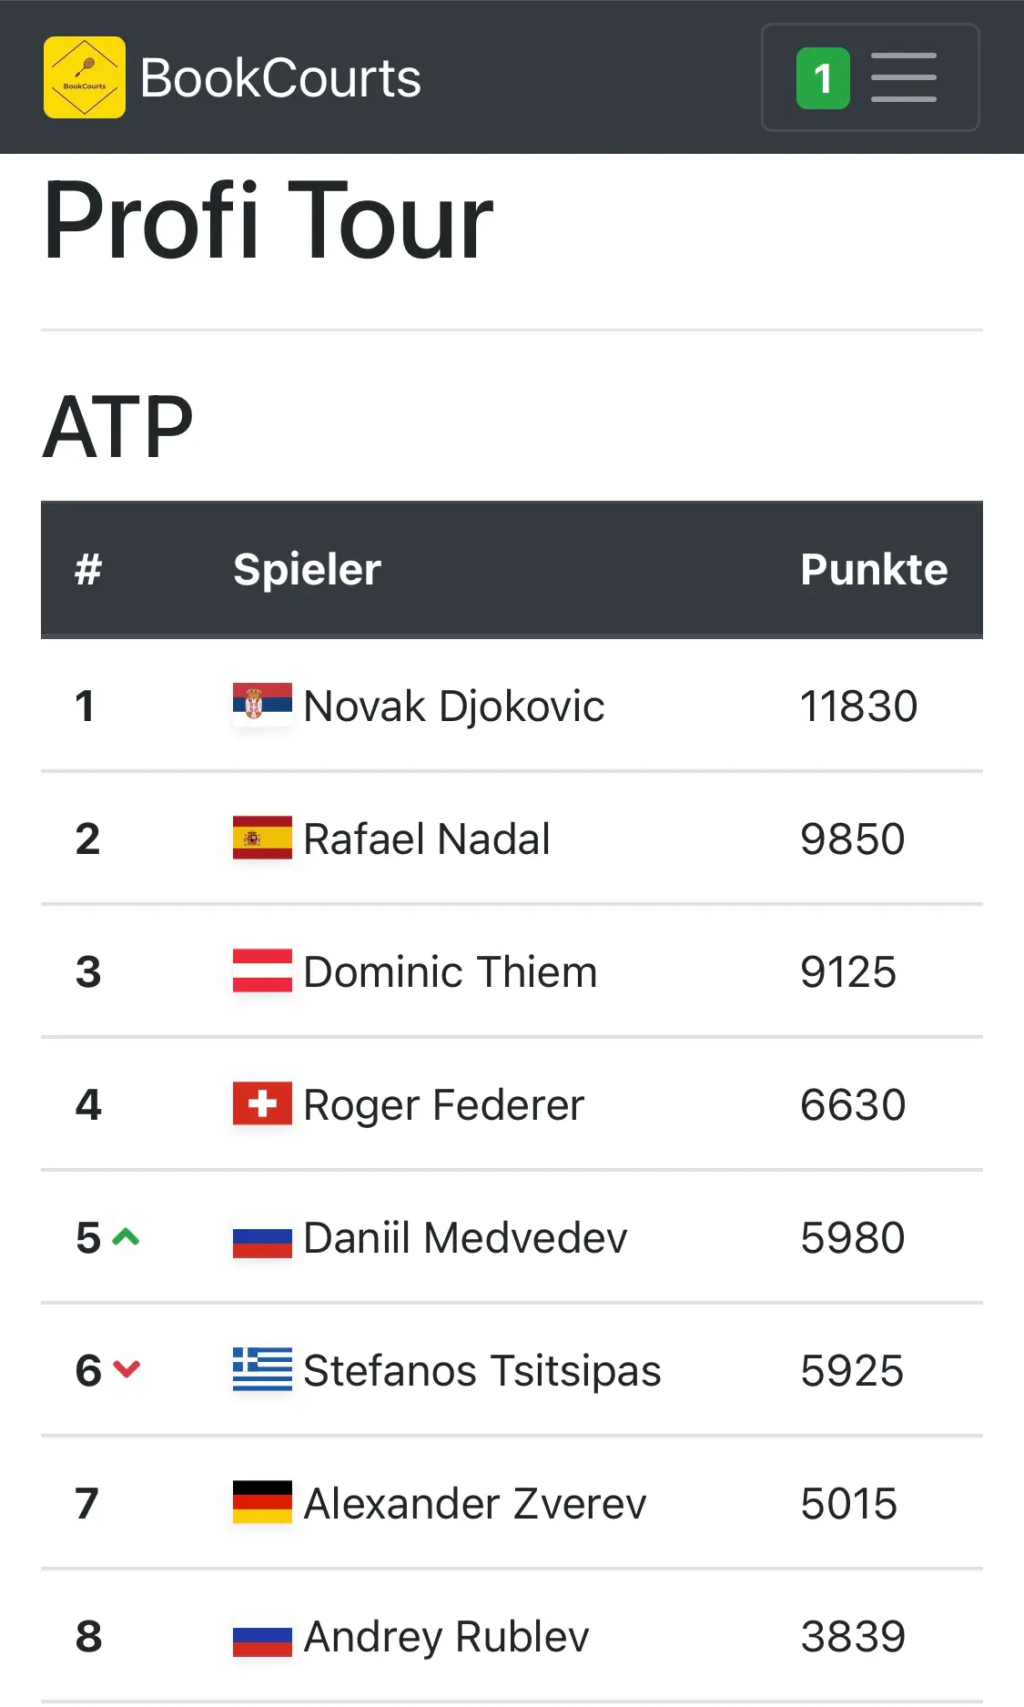Viewport: 1024px width, 1707px height.
Task: Click the Austrian flag beside Dominic Thiem
Action: coord(262,970)
